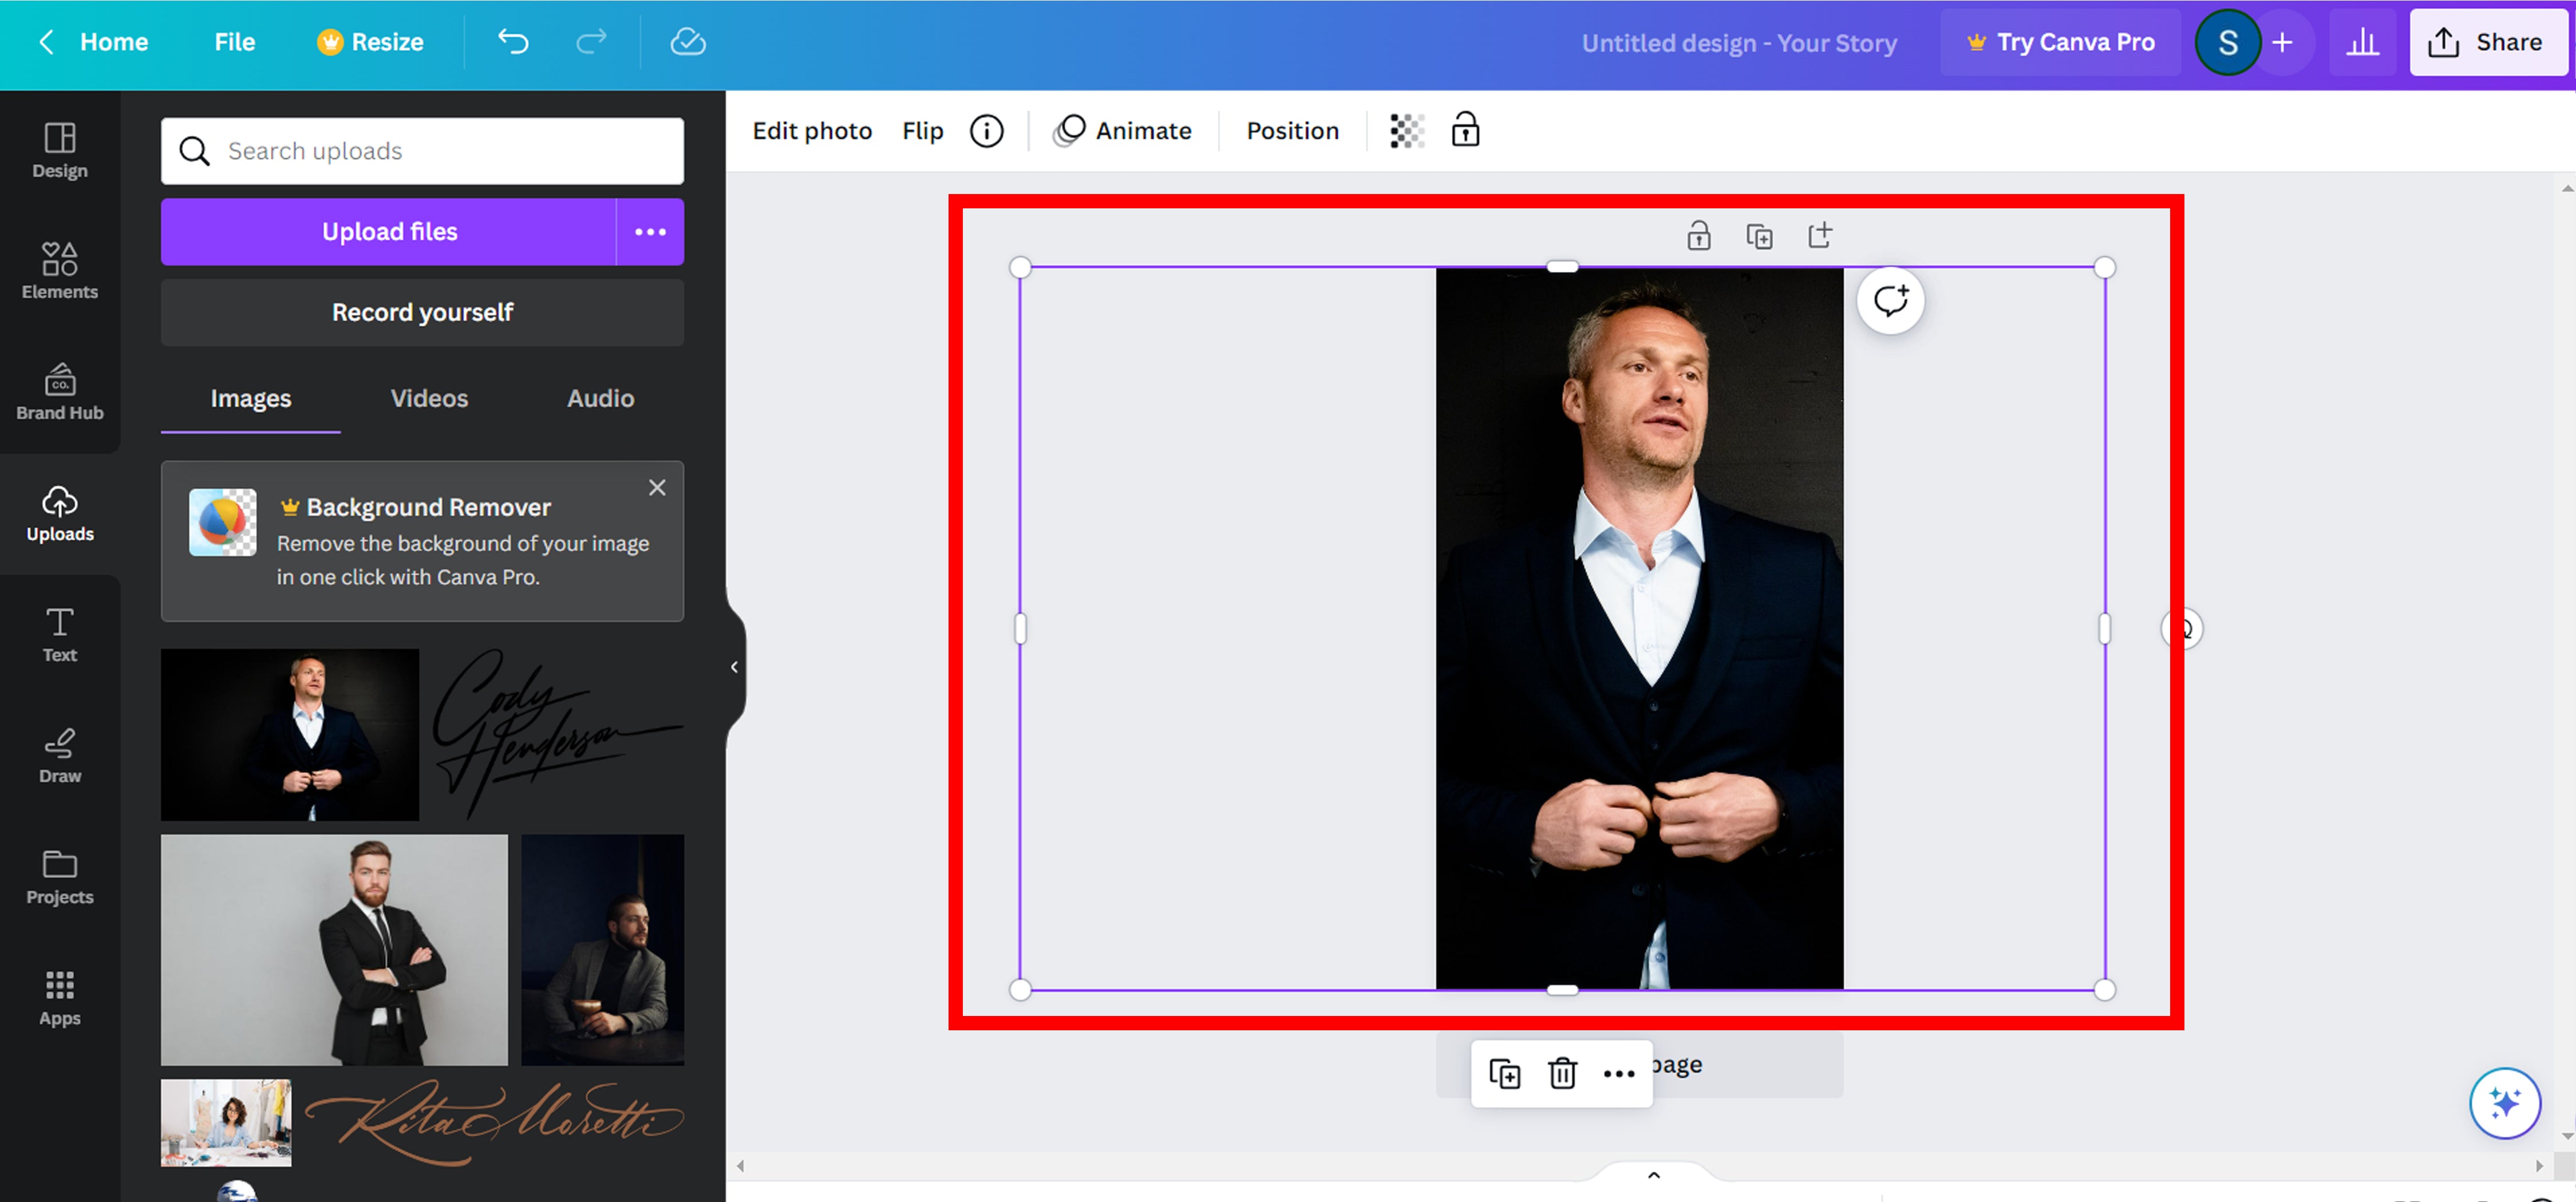
Task: Click the undo arrow icon
Action: (514, 41)
